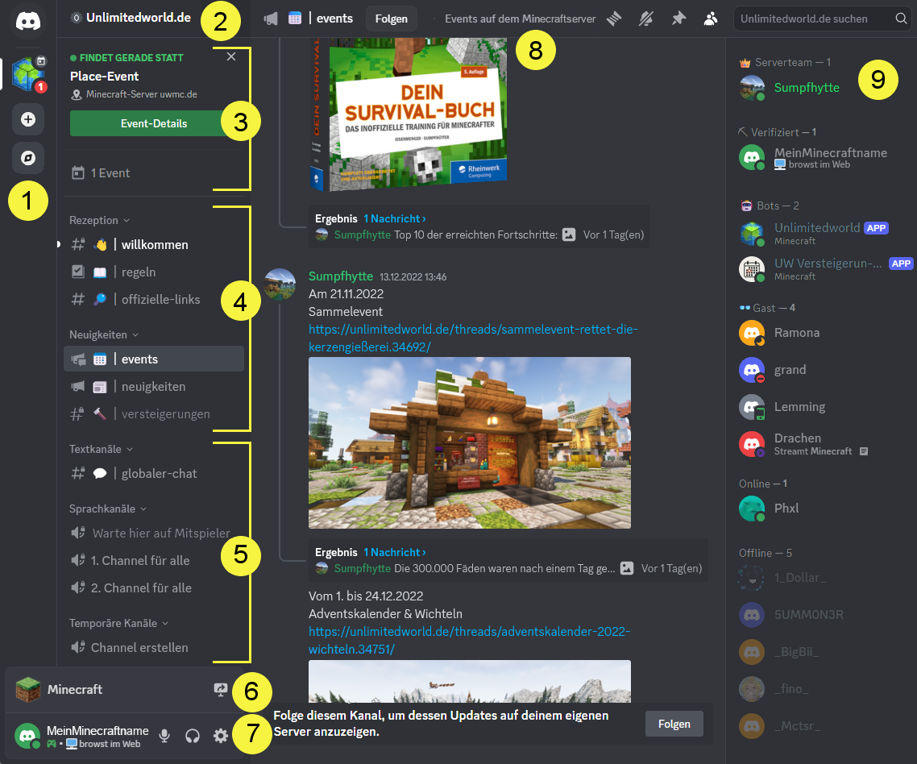
Task: Toggle notification mute bell in header
Action: click(x=646, y=19)
